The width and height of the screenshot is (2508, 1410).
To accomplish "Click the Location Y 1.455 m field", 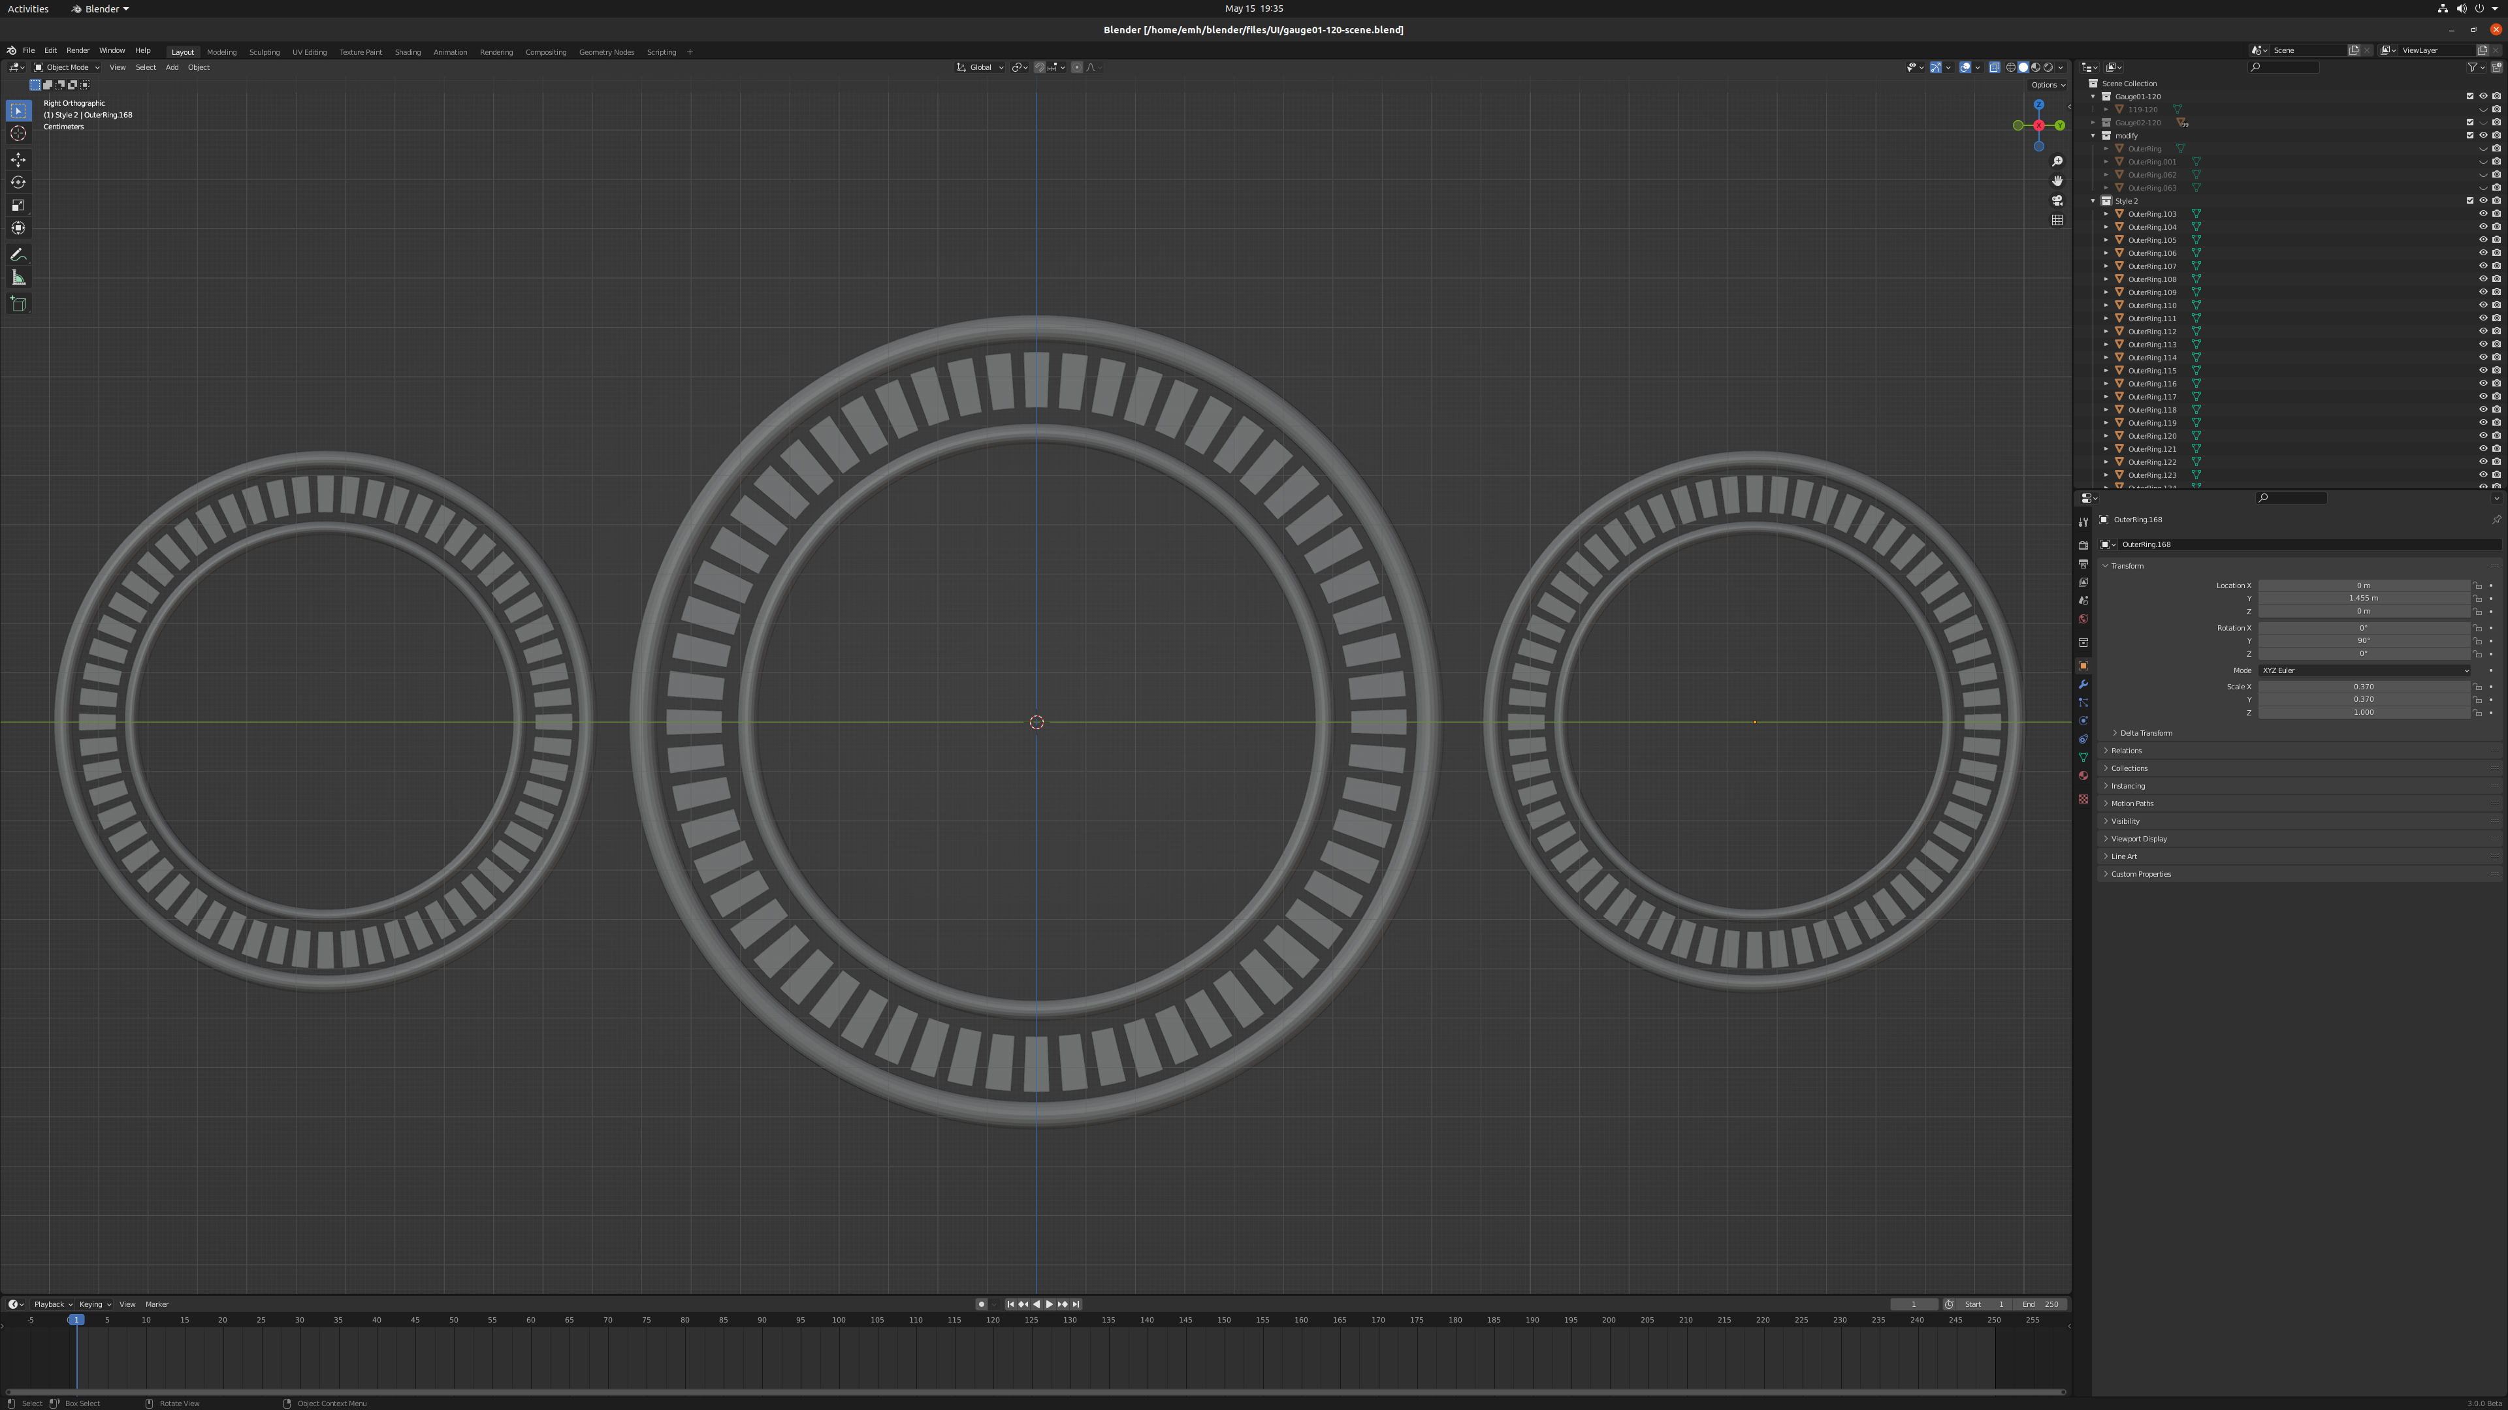I will click(x=2364, y=599).
